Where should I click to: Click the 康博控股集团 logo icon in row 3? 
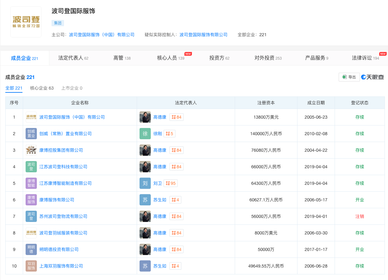31,150
